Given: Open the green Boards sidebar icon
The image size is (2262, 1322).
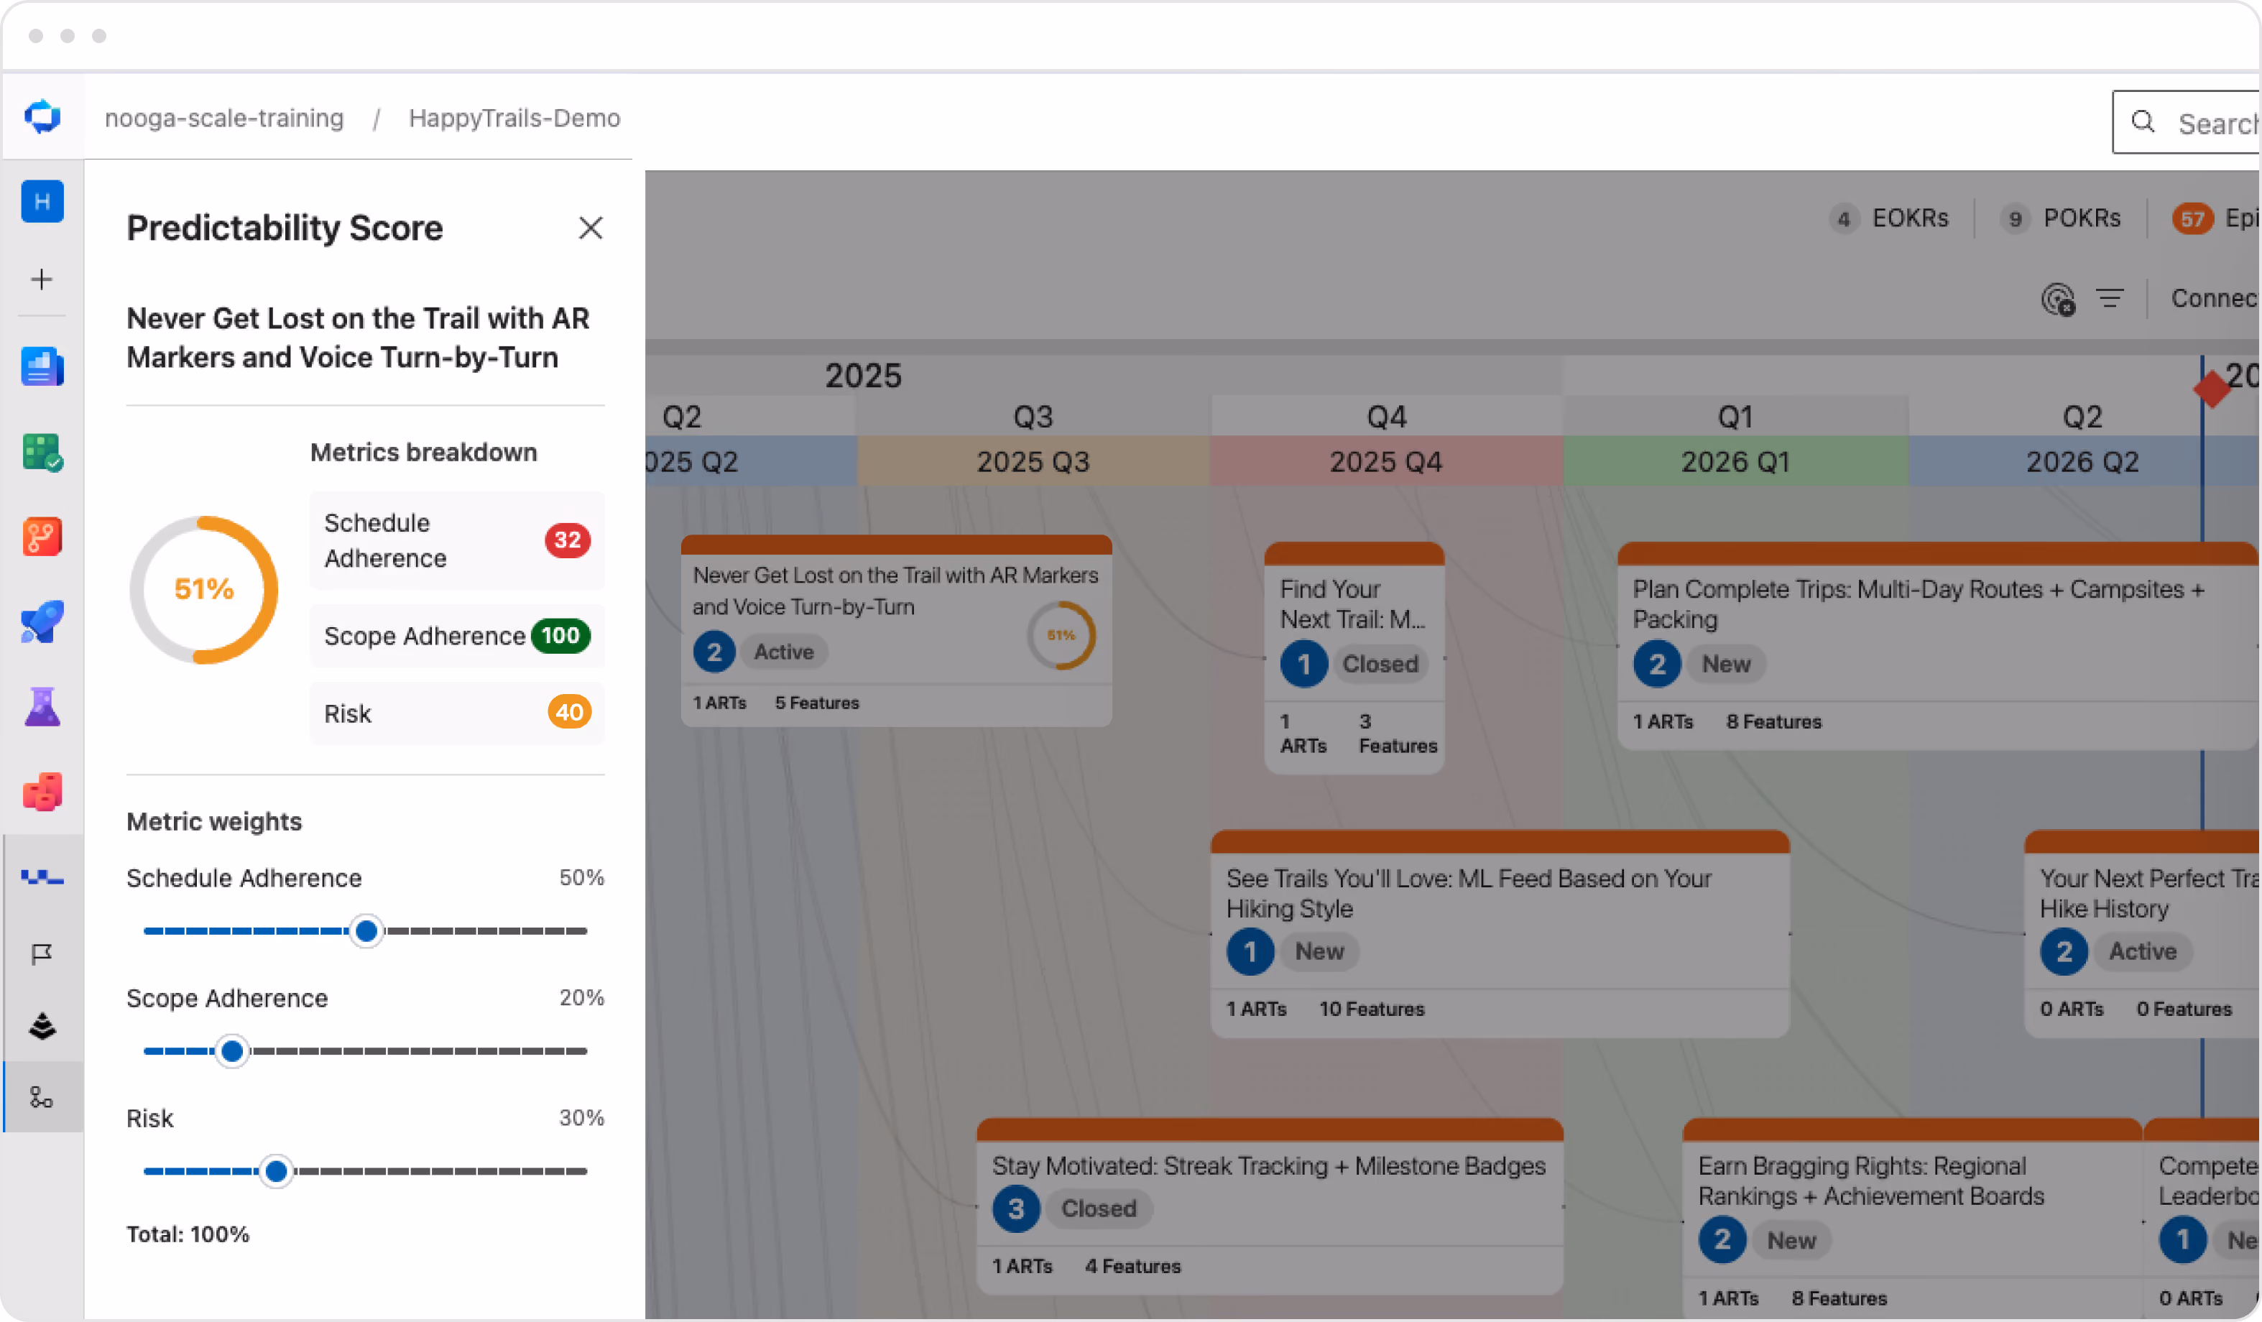Looking at the screenshot, I should pos(42,453).
